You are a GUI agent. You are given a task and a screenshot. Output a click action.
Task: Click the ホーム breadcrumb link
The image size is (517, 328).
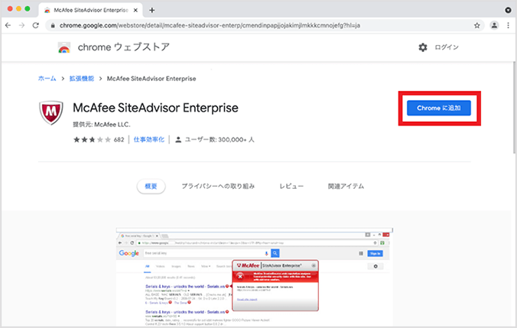coord(47,79)
